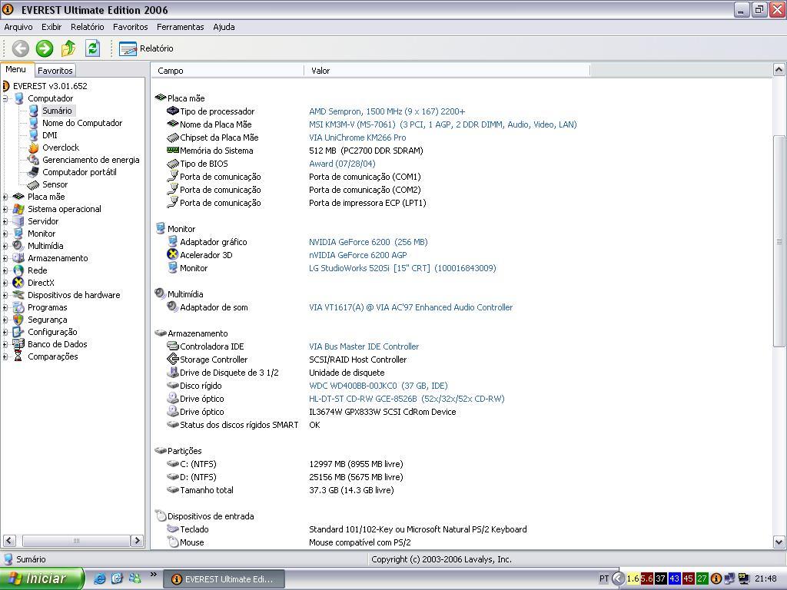Expand the Sistema operacional tree node

5,209
